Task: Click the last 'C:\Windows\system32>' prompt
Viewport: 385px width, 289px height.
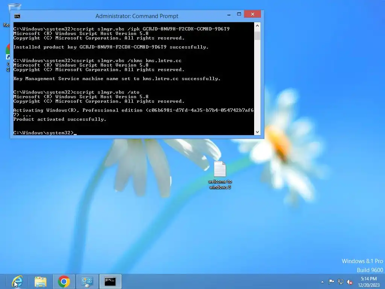Action: tap(44, 133)
